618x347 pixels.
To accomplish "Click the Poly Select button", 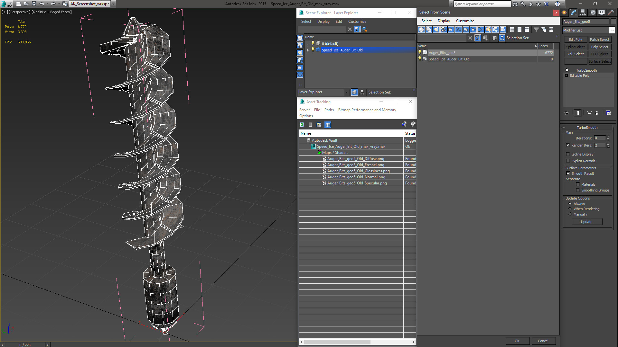I will point(599,47).
